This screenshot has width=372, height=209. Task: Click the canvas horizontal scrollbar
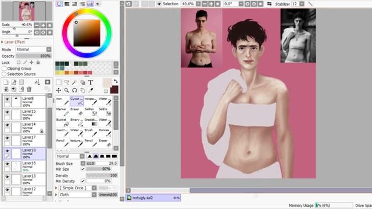(x=281, y=190)
